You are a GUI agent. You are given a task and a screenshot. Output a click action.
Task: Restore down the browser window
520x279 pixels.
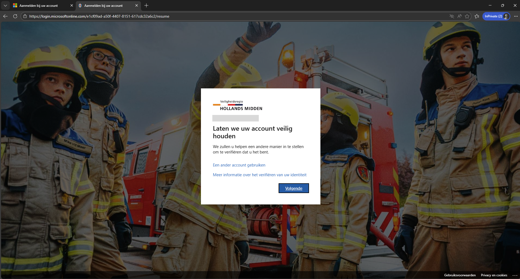pos(503,5)
